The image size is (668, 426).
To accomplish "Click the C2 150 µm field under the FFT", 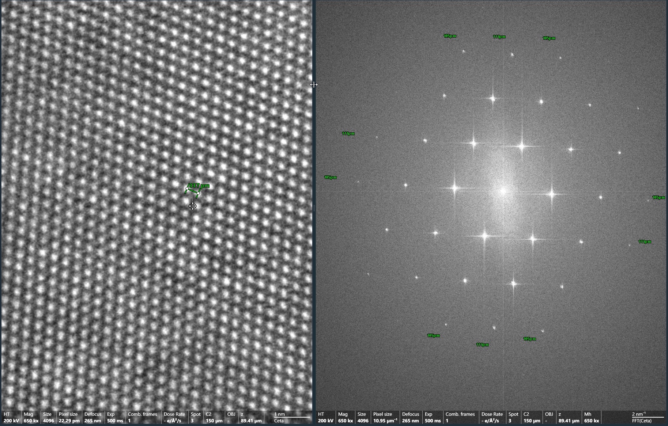I will click(x=532, y=418).
